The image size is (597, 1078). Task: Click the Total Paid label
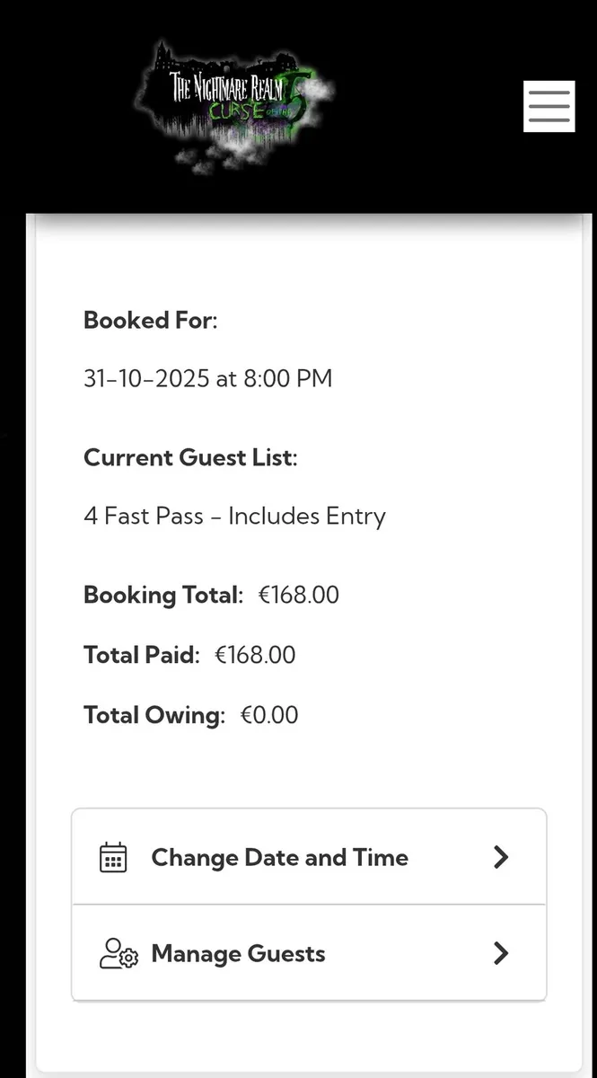(x=141, y=655)
